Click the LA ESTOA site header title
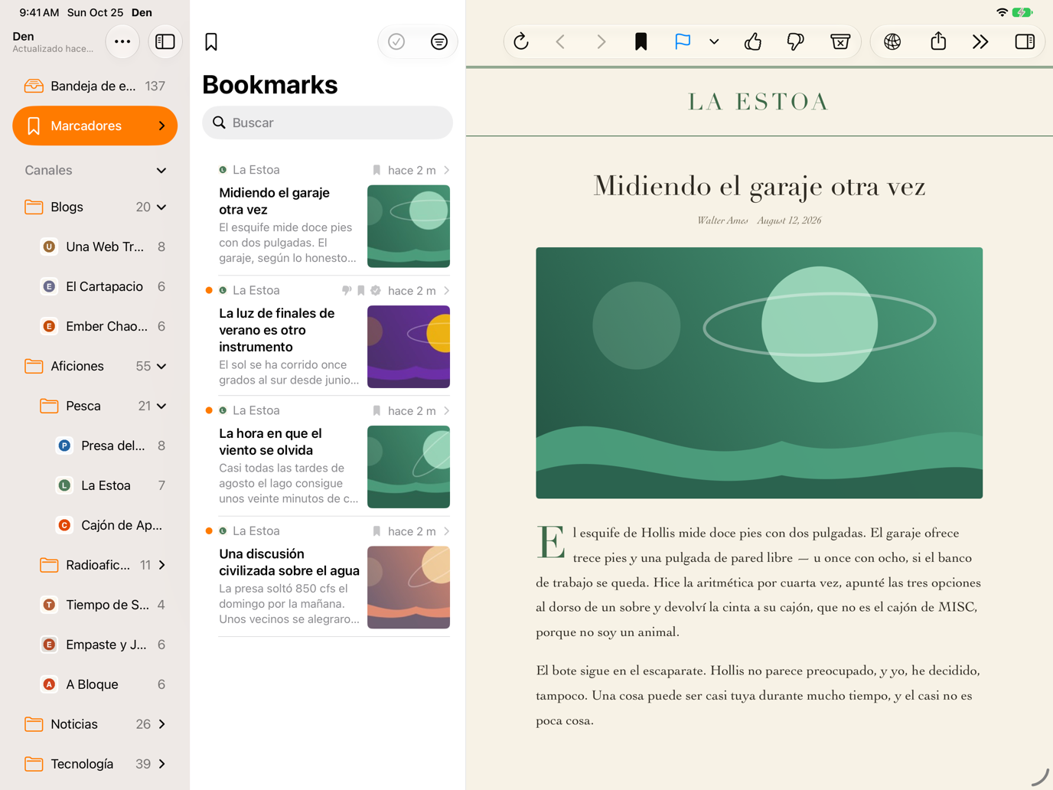1053x790 pixels. click(x=759, y=102)
